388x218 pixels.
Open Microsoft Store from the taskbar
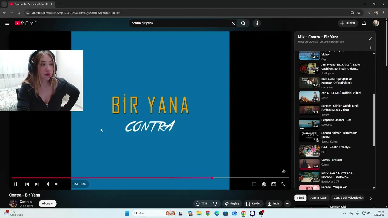click(x=226, y=213)
